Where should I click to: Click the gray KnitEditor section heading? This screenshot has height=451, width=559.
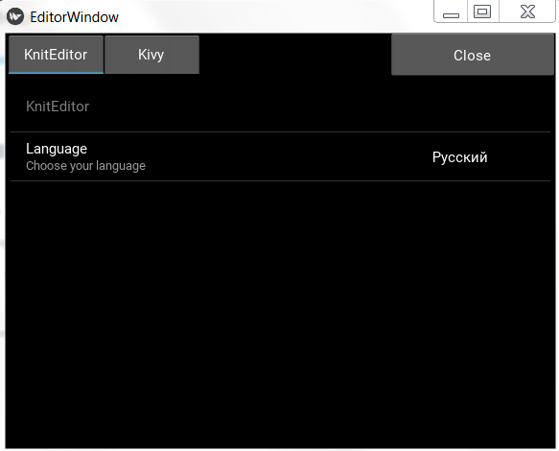click(58, 107)
